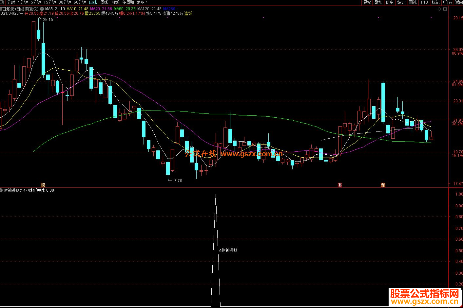Click the MA250 indicator label
The height and width of the screenshot is (308, 463).
[x=171, y=9]
